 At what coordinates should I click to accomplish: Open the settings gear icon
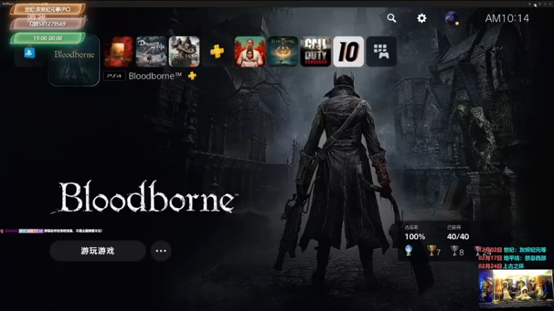pos(422,18)
